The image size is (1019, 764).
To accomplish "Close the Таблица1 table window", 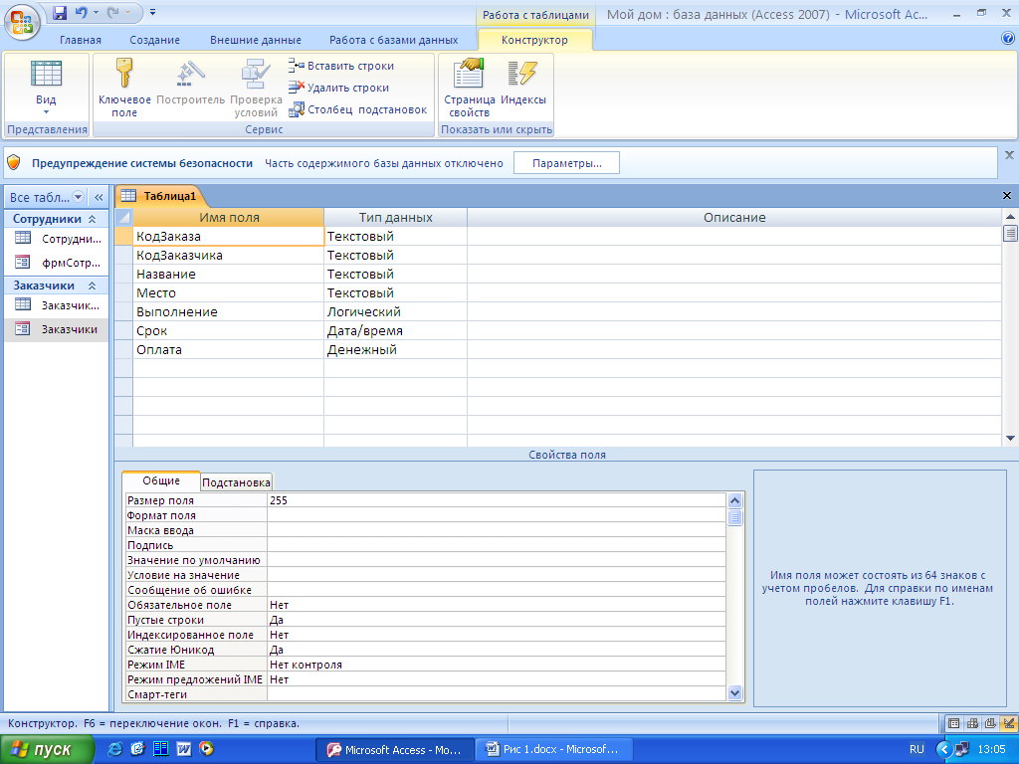I will (x=1007, y=196).
